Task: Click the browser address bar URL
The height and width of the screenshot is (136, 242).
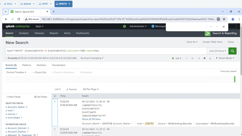Action: tap(128, 19)
